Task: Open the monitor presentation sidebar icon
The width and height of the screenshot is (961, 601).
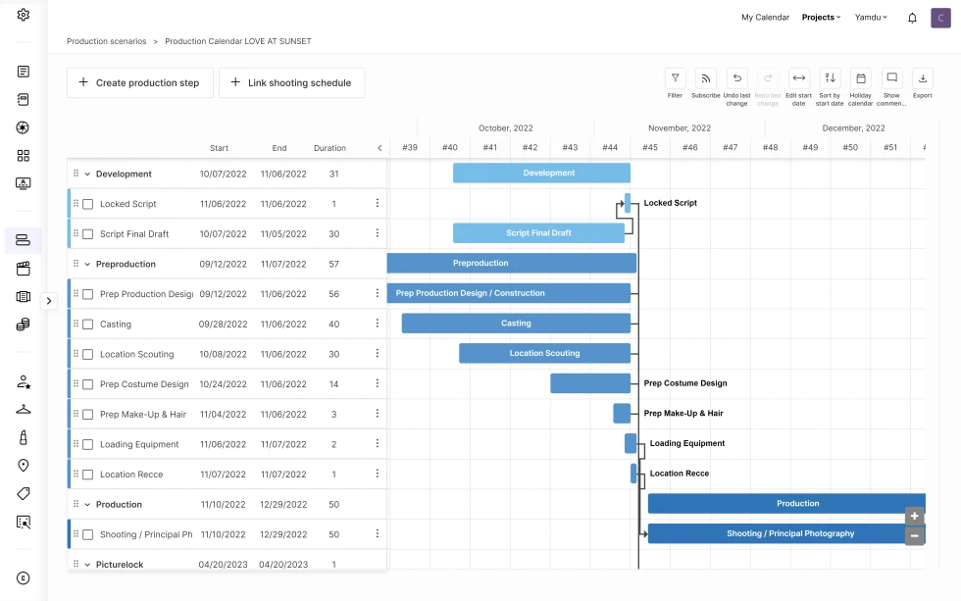Action: [x=24, y=183]
